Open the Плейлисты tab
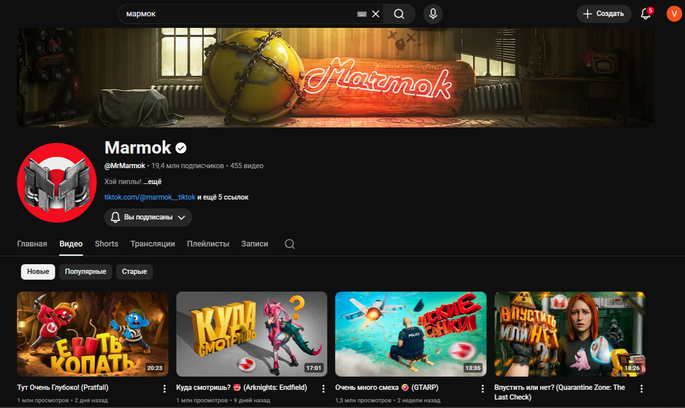 click(208, 244)
